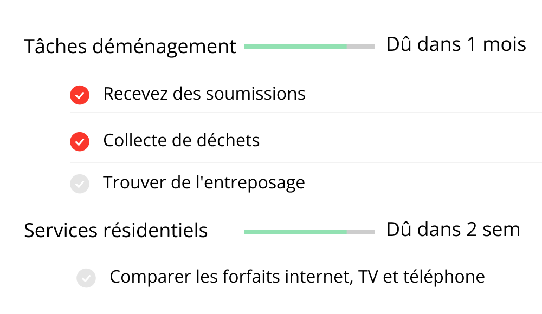The height and width of the screenshot is (314, 542).
Task: Click the gray remainder of Tâches déménagement progress bar
Action: (361, 47)
